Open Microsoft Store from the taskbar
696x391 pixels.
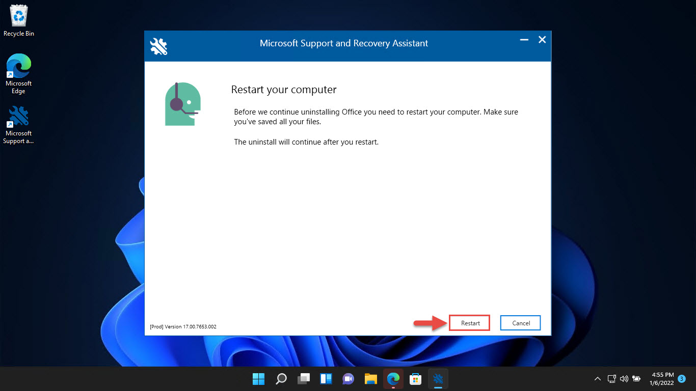coord(416,379)
